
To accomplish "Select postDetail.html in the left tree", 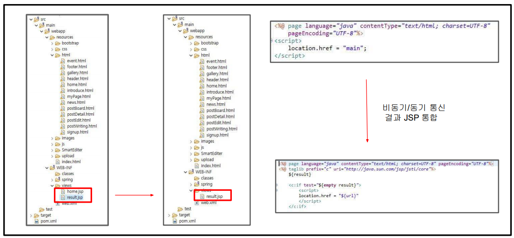I will [81, 114].
